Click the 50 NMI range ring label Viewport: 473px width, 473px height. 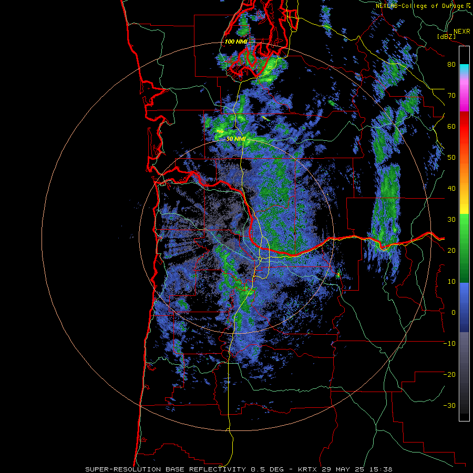click(x=236, y=139)
